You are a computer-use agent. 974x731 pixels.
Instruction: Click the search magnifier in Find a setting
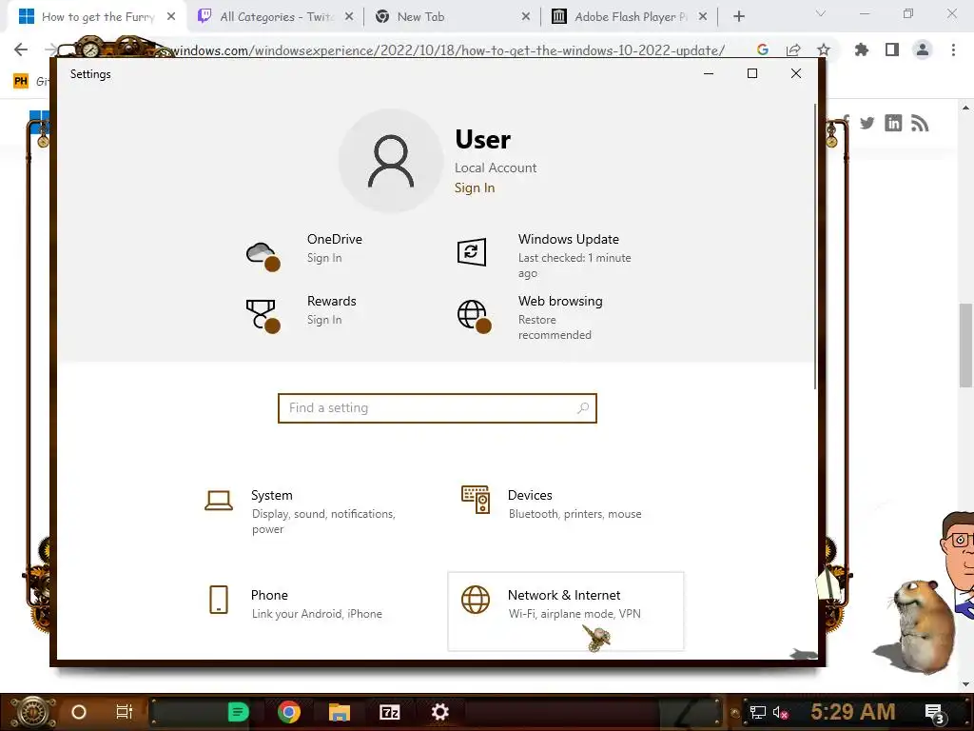[x=583, y=407]
